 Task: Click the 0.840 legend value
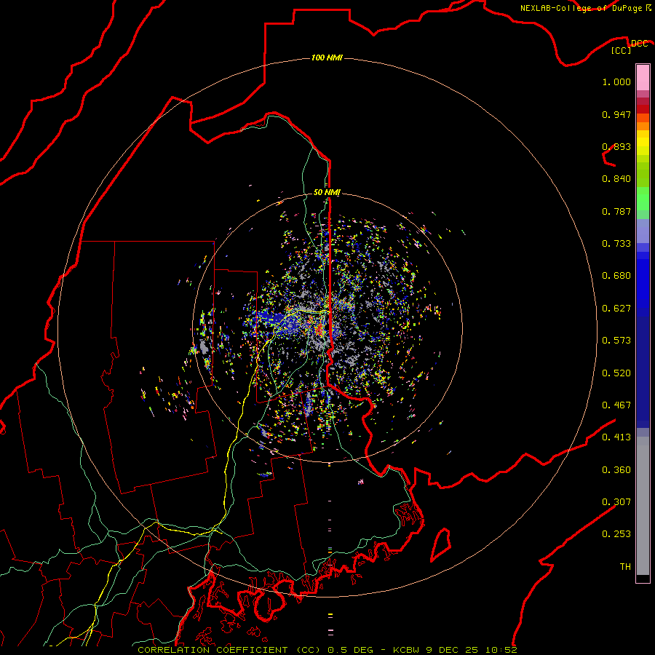616,179
